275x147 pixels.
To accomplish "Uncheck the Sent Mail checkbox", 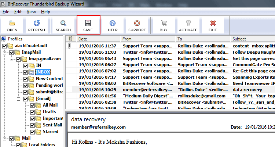I will coord(32,125).
